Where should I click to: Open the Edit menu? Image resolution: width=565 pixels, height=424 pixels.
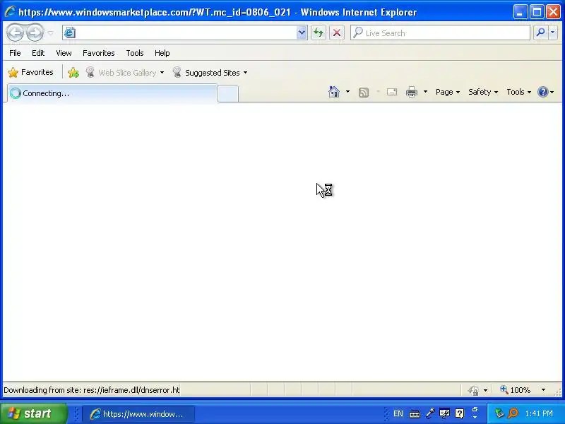(38, 53)
